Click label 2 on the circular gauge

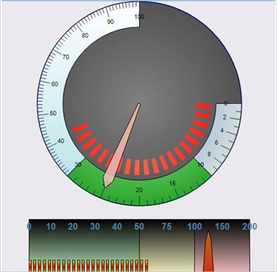(225, 117)
